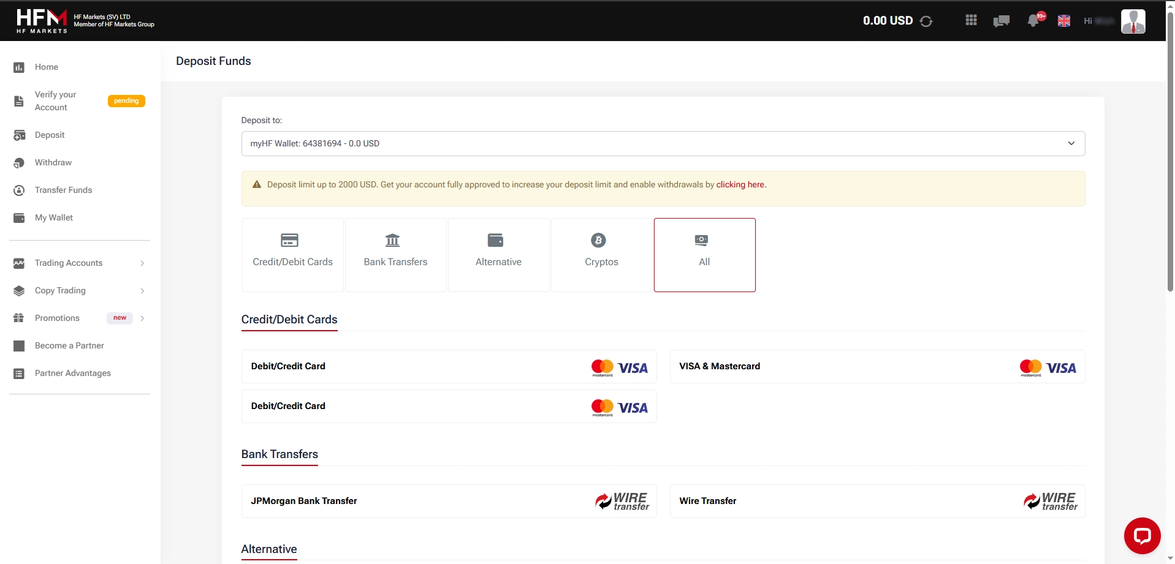This screenshot has height=564, width=1175.
Task: Open the Deposit to wallet dropdown
Action: pos(661,143)
